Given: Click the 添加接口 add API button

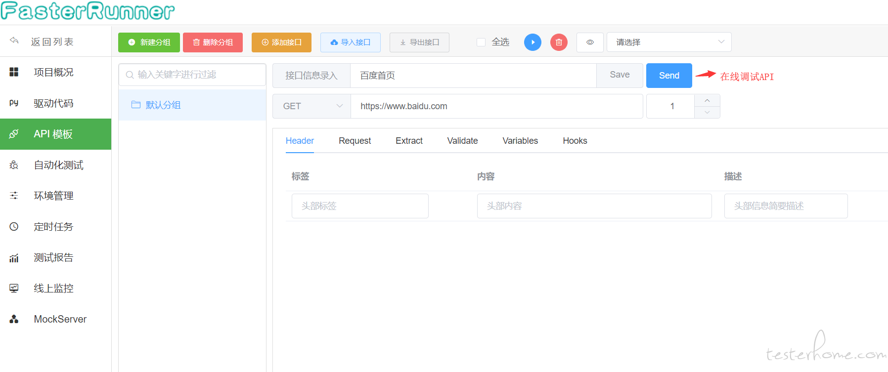Looking at the screenshot, I should 281,42.
